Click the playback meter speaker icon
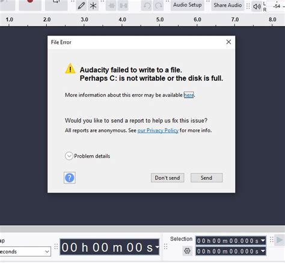Viewport: 285px width, 263px height. tap(257, 7)
